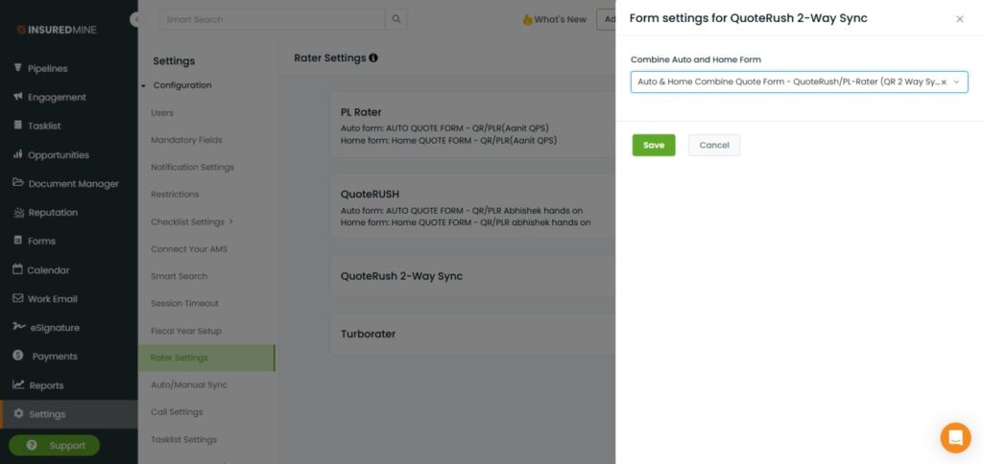983x464 pixels.
Task: Clear the selected combine form value
Action: [945, 82]
